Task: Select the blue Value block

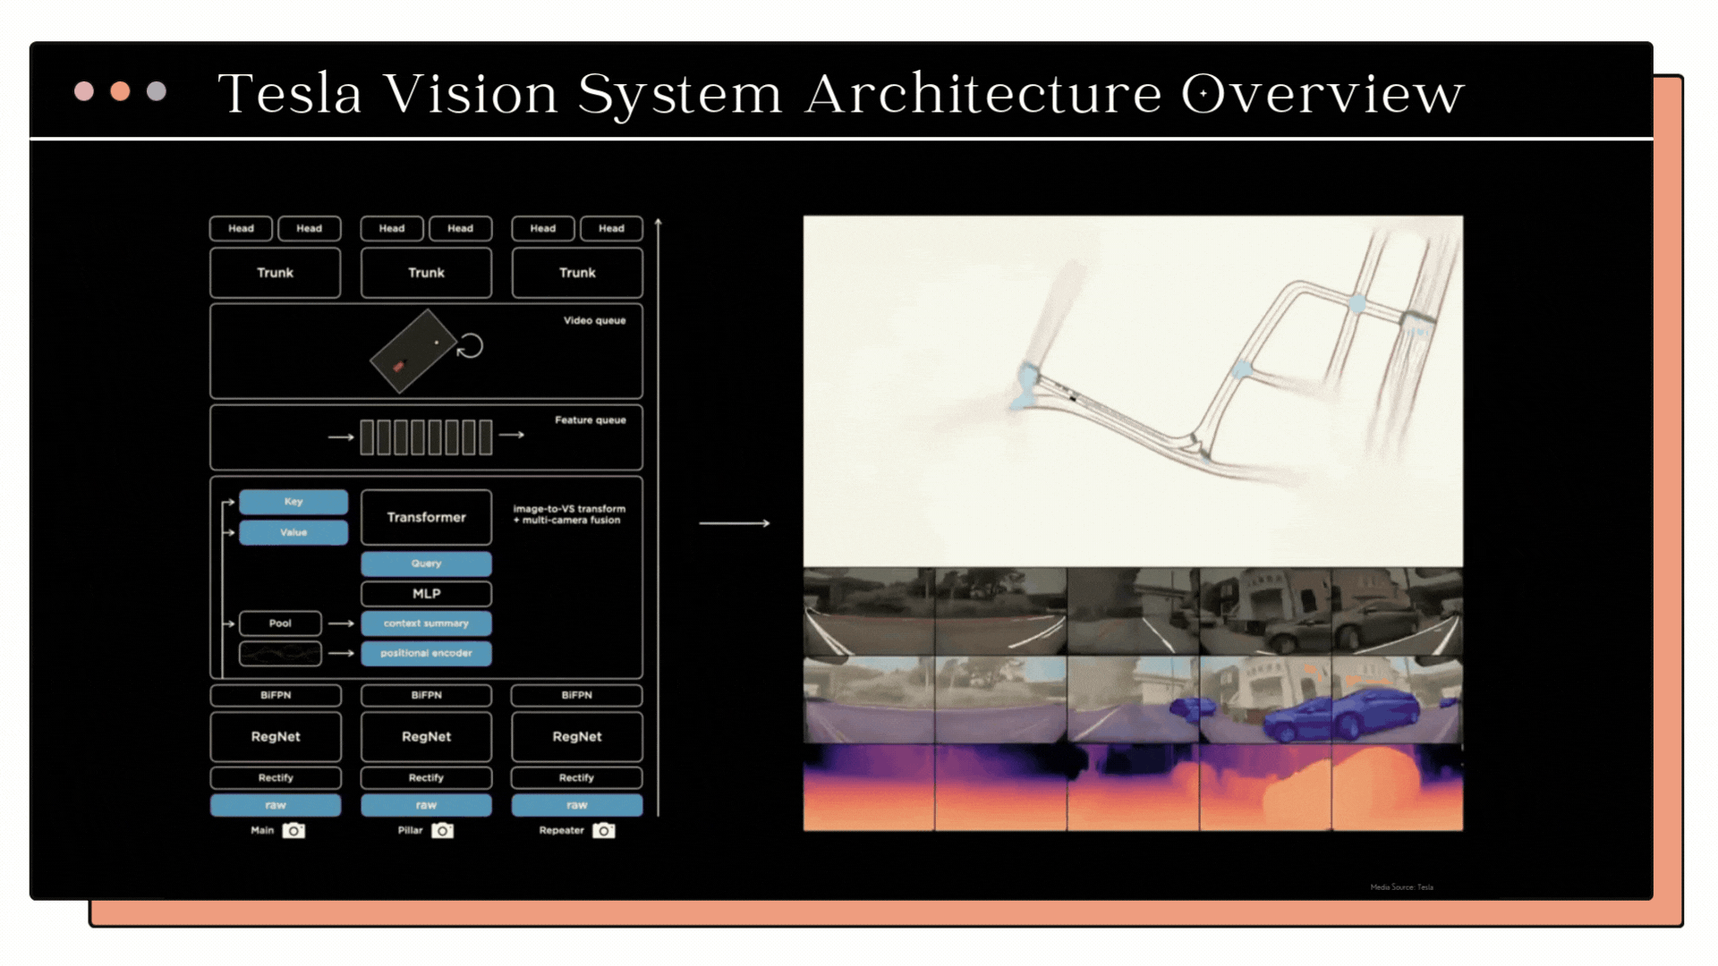Action: 293,532
